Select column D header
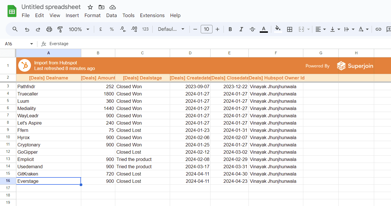Image resolution: width=391 pixels, height=206 pixels. pos(190,53)
